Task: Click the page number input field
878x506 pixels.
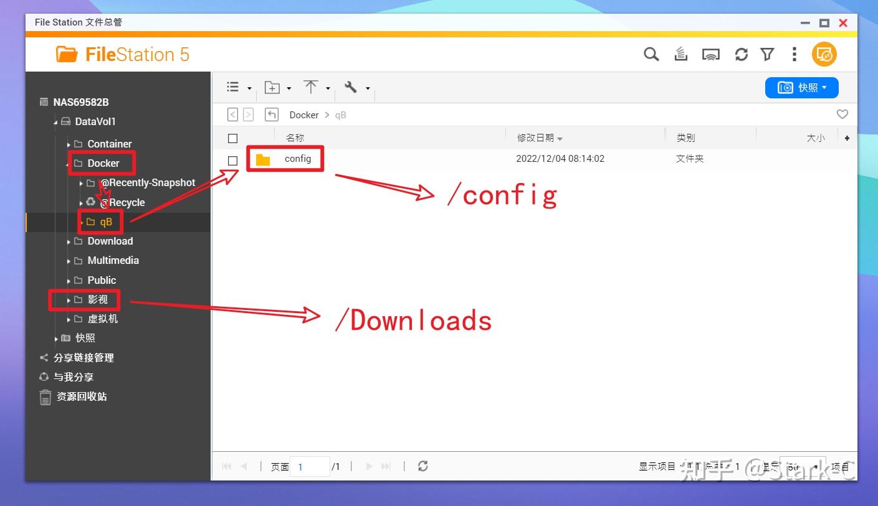Action: click(x=310, y=466)
